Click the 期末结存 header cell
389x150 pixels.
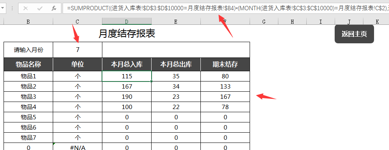[x=225, y=65]
